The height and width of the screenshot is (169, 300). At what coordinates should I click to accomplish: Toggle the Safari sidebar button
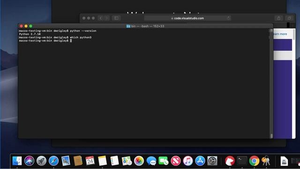point(116,18)
